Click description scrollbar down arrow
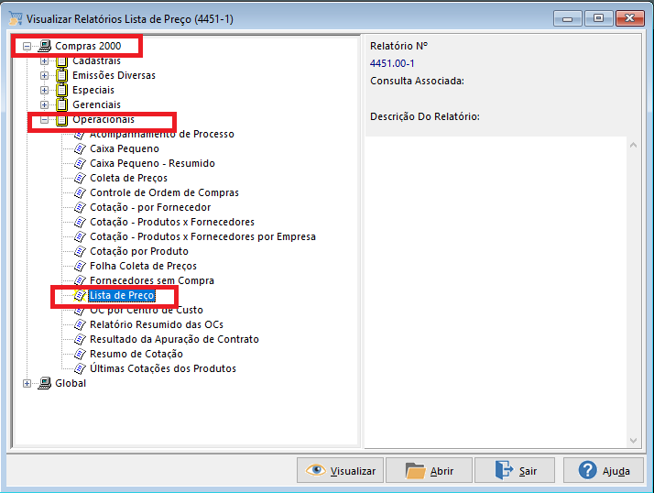 (x=633, y=441)
